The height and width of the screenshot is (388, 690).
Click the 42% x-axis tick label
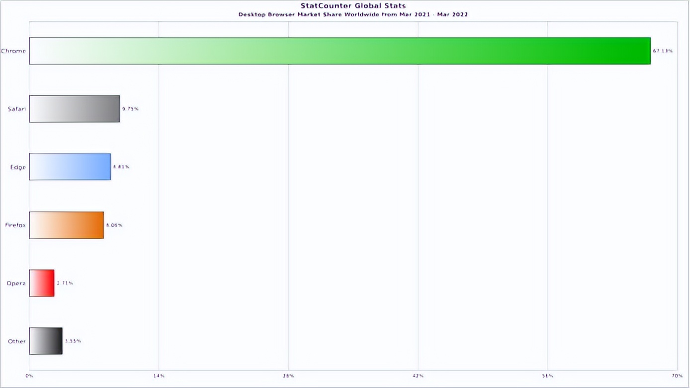418,376
